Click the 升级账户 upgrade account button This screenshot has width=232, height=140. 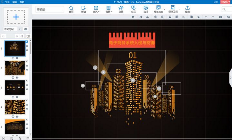pyautogui.click(x=226, y=2)
